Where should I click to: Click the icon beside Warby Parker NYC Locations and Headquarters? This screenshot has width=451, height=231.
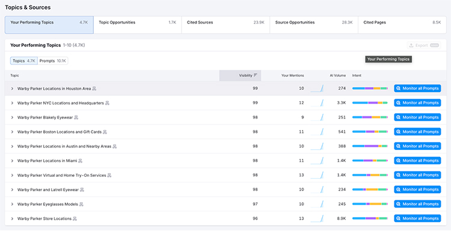[x=107, y=103]
